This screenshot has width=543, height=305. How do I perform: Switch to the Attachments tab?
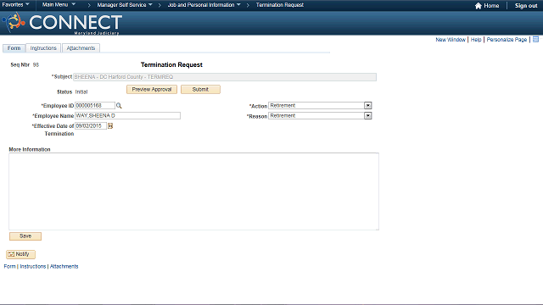coord(81,48)
